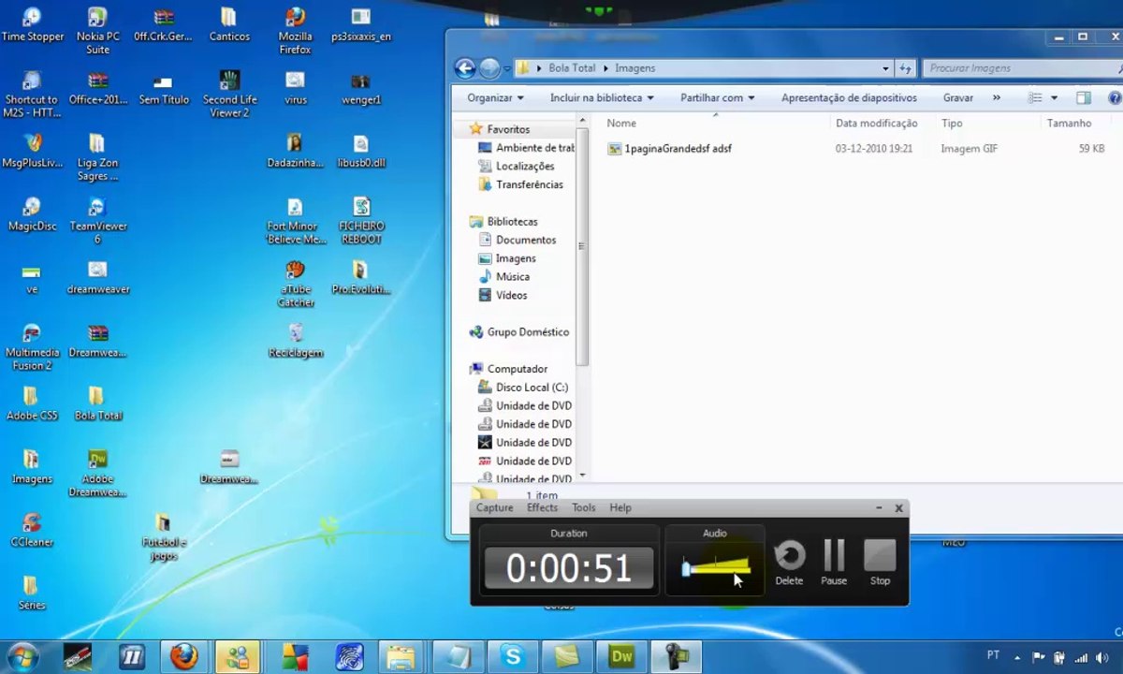Refresh the Explorer folder view
Screen dimensions: 1123x674
click(x=905, y=68)
